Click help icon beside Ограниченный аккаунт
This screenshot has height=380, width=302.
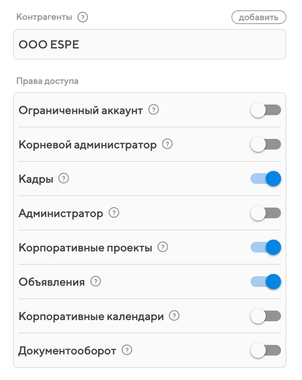tap(153, 110)
